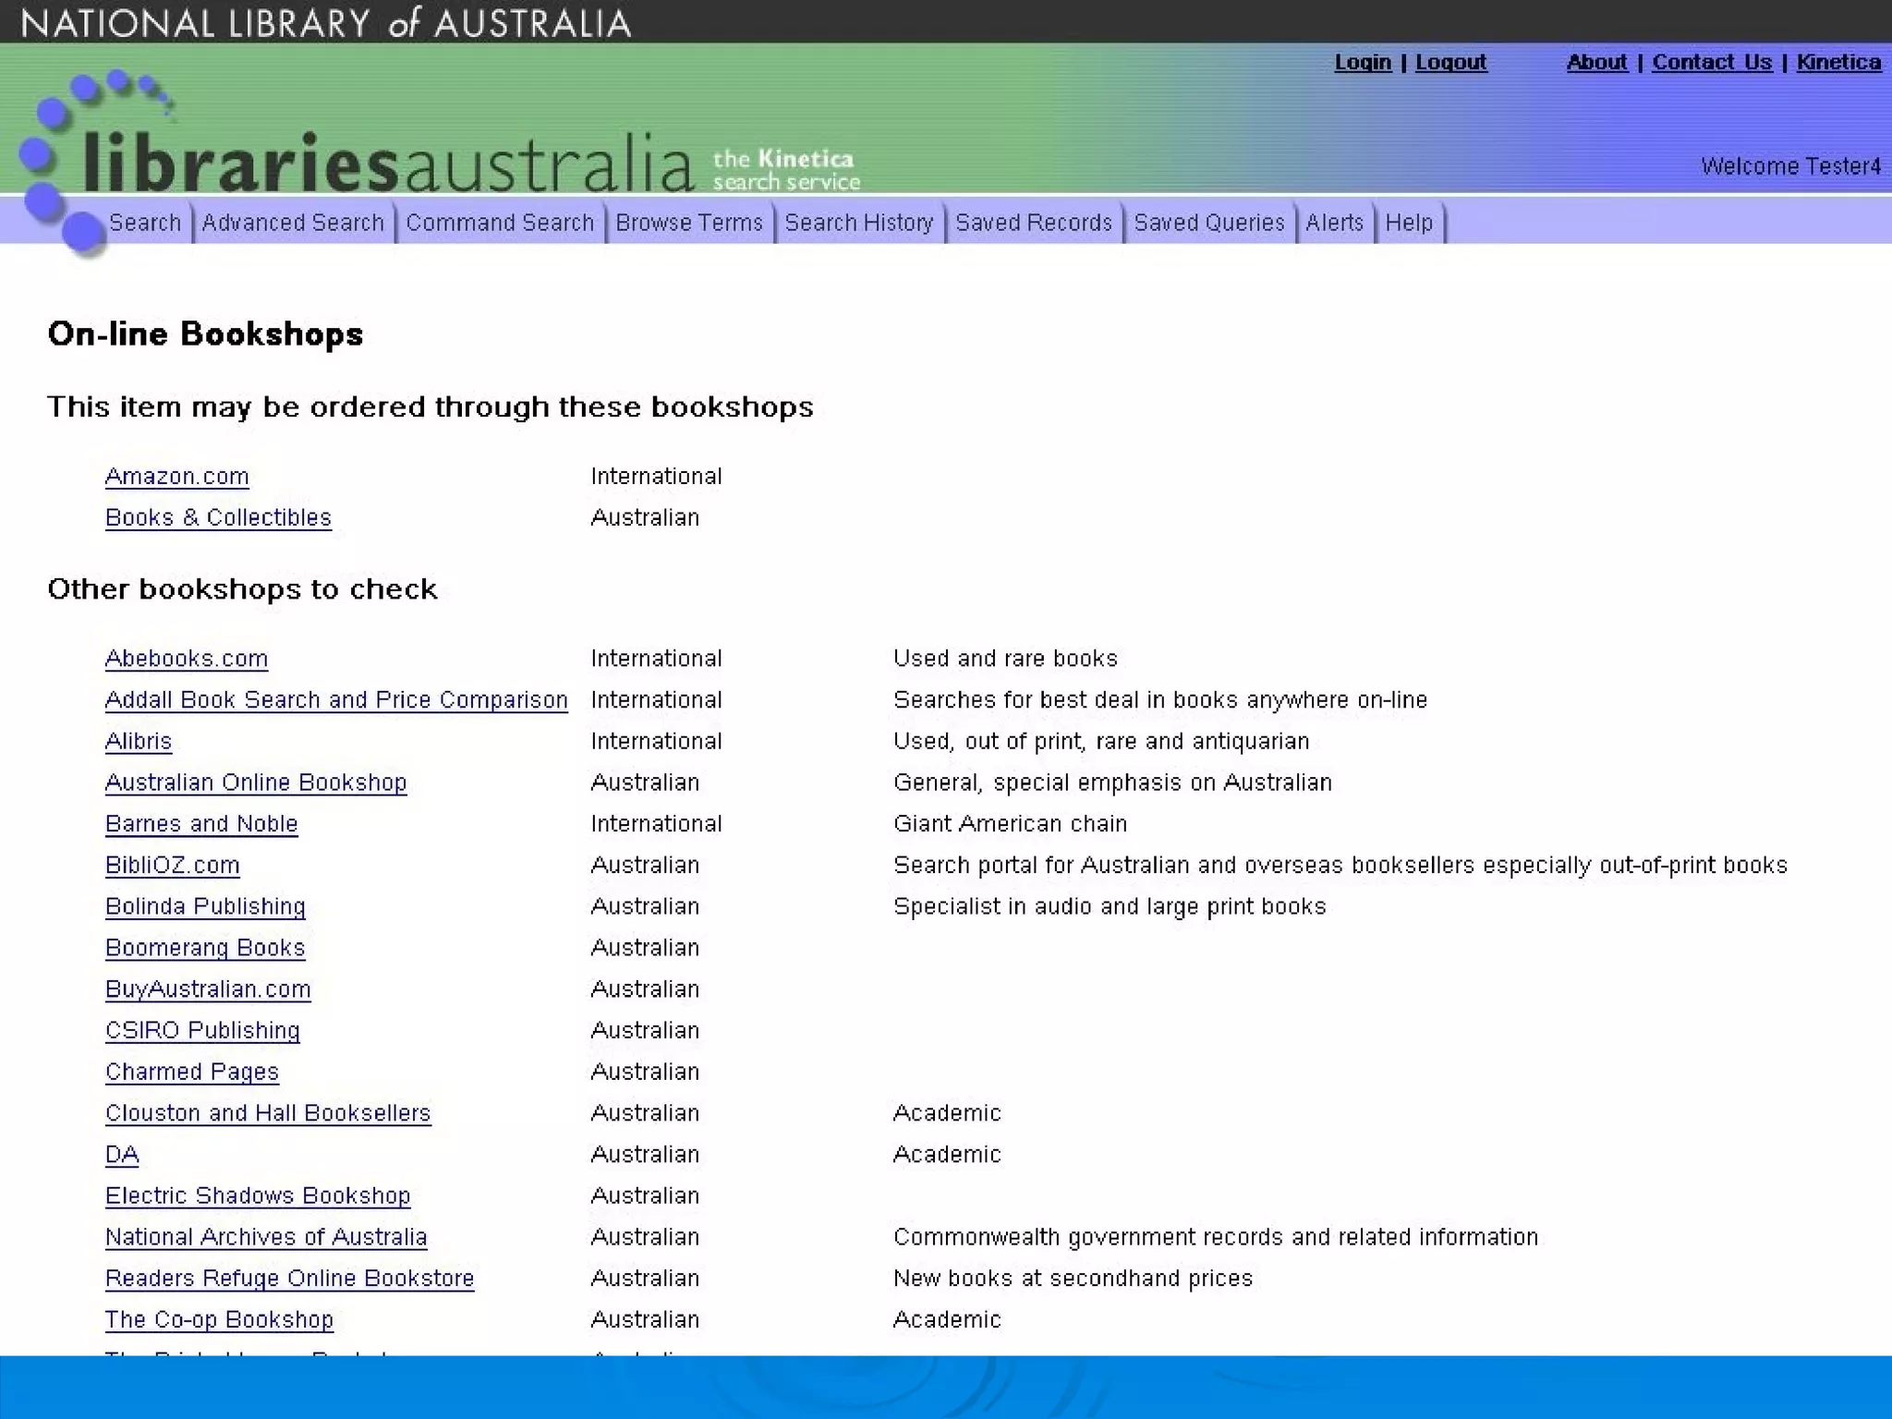Open the Help tab
The height and width of the screenshot is (1419, 1892).
coord(1409,223)
